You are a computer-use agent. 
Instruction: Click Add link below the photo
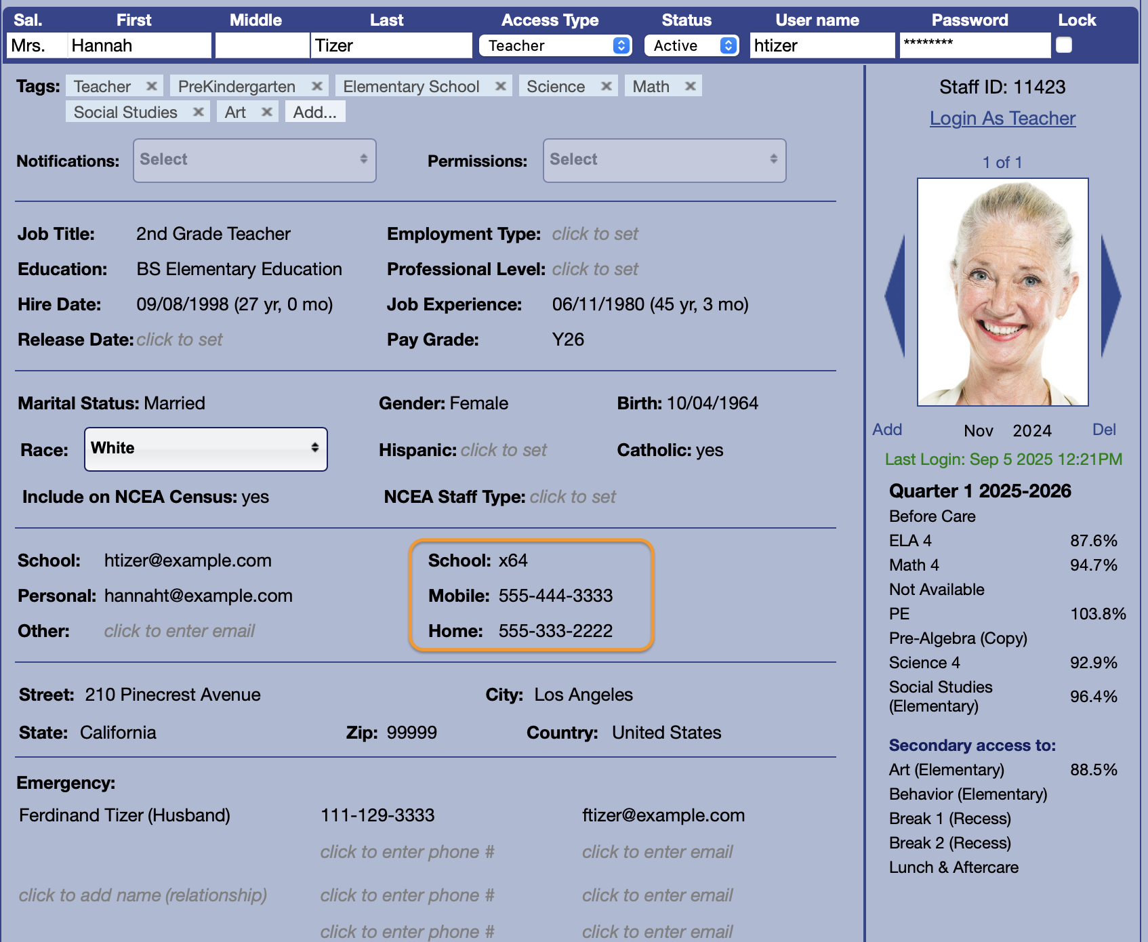point(887,430)
